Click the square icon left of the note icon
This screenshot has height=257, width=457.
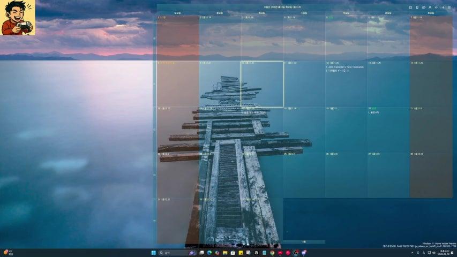click(411, 7)
